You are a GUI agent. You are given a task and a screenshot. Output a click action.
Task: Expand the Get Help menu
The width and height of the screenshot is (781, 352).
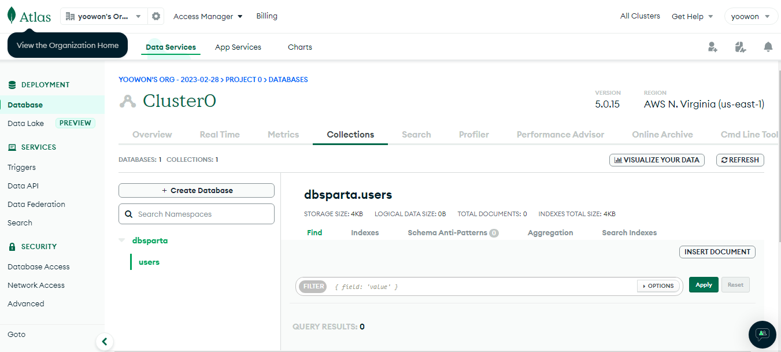click(x=693, y=16)
